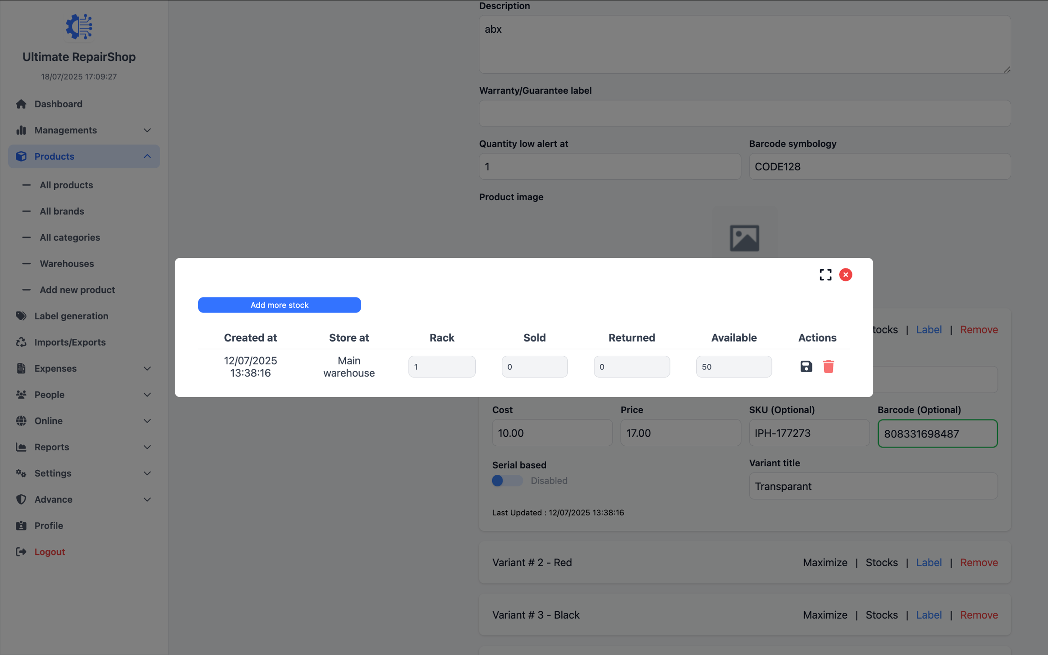
Task: Click the Label generation tags icon
Action: point(21,316)
